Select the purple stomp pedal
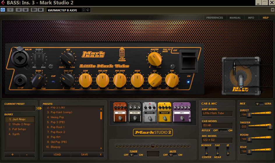The image size is (275, 163). coord(182,112)
